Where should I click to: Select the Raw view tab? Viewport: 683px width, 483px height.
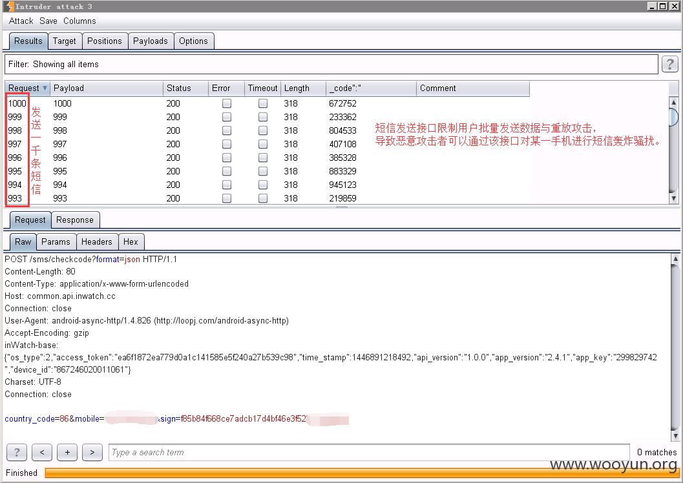click(x=23, y=241)
